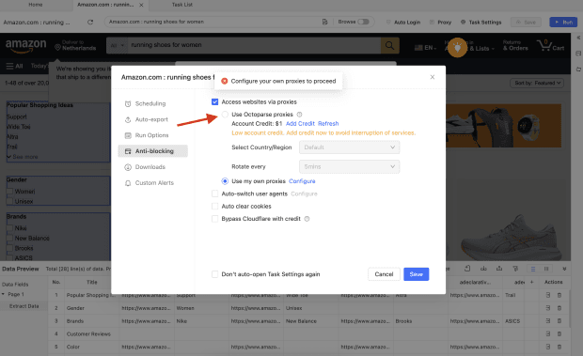Screen dimensions: 583x356
Task: Tick the Nike brand filter checkbox
Action: click(9, 228)
